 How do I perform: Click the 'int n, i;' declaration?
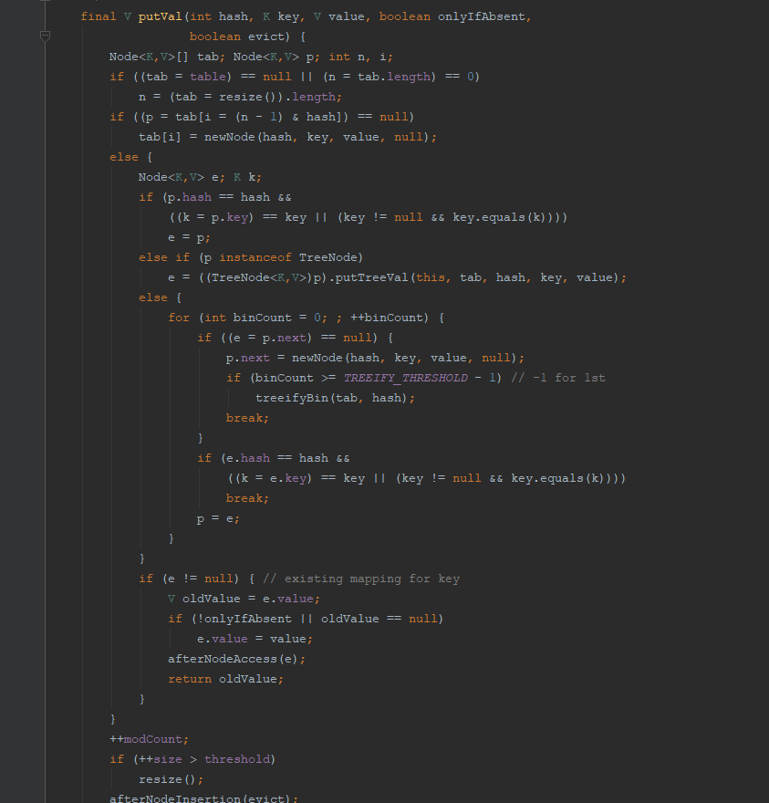(x=360, y=57)
